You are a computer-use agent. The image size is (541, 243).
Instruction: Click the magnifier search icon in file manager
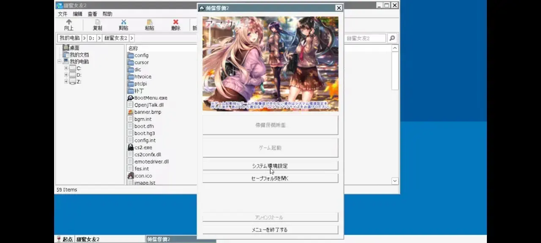[x=392, y=38]
